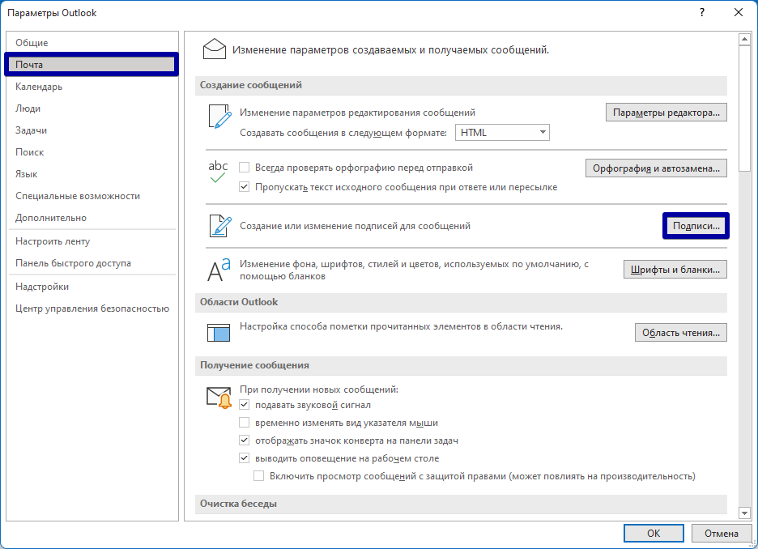
Task: Click Орфография и автозамена button
Action: (x=656, y=168)
